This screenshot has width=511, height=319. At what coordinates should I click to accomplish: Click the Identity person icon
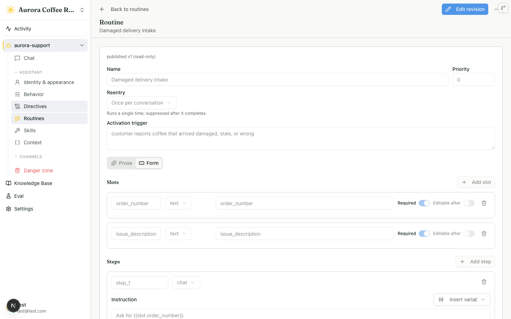click(17, 82)
